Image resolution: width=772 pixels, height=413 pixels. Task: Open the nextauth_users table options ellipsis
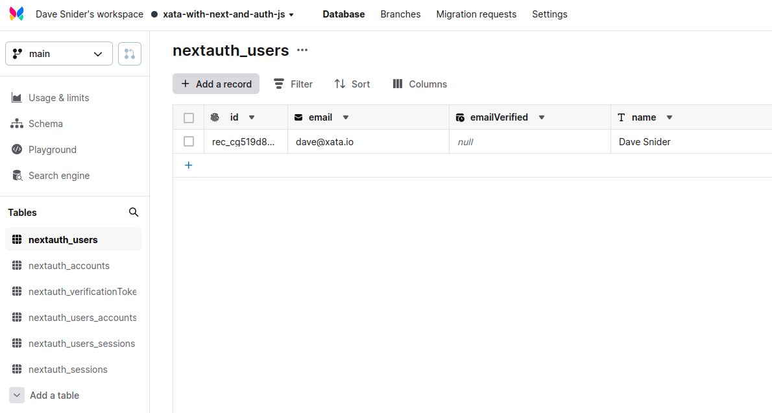click(302, 50)
